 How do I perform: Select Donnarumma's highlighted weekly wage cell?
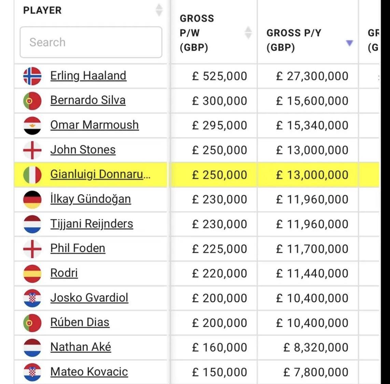point(219,175)
